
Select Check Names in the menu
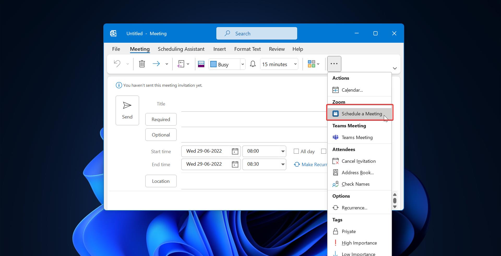(x=360, y=184)
